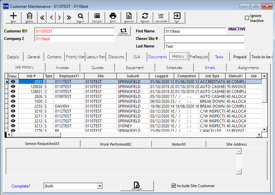Uncheck the Include Site Customer checkbox
275x195 pixels.
pos(174,186)
